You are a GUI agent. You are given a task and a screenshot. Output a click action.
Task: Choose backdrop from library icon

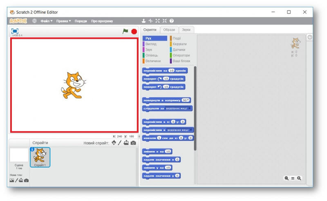[12, 180]
